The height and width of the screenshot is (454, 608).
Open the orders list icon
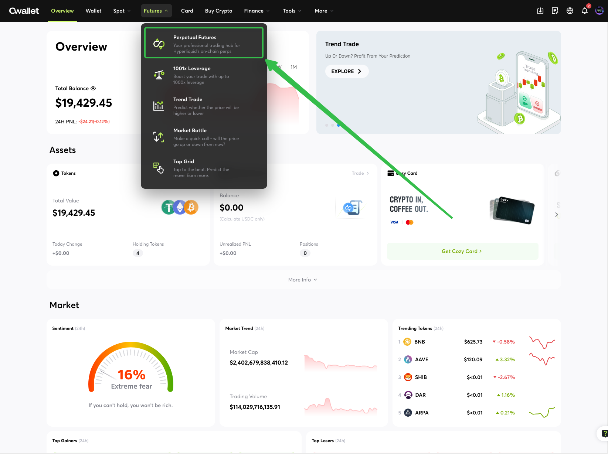pos(555,11)
